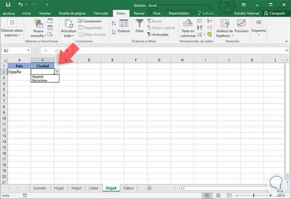Click Propiedades in Conexiones group
This screenshot has width=291, height=199.
(90, 28)
